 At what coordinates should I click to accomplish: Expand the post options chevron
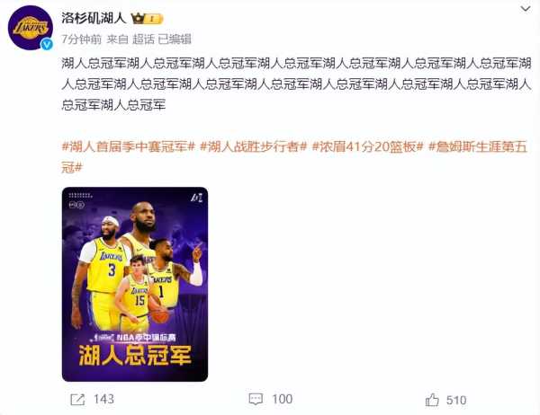(526, 9)
